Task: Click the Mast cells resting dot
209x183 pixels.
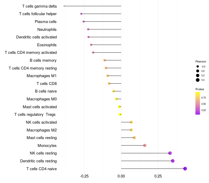Action: point(134,138)
